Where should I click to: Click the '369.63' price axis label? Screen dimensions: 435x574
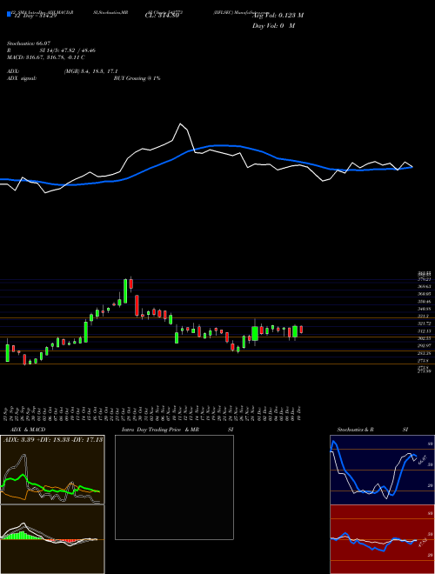point(425,286)
